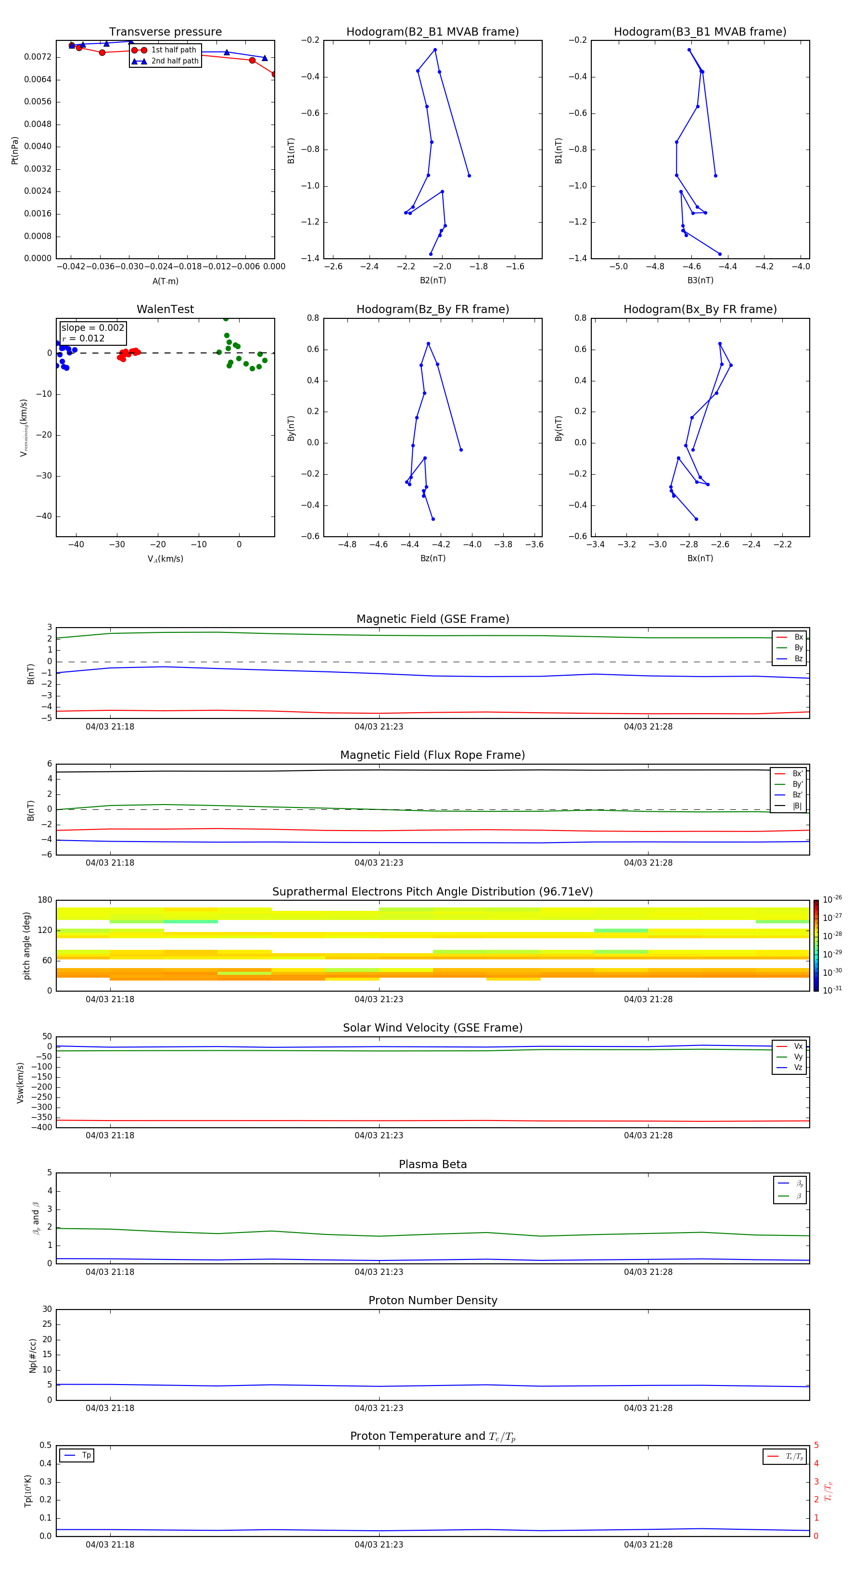This screenshot has height=1587, width=866.
Task: Click the 'Transverse pressure' plot title
Action: point(165,32)
